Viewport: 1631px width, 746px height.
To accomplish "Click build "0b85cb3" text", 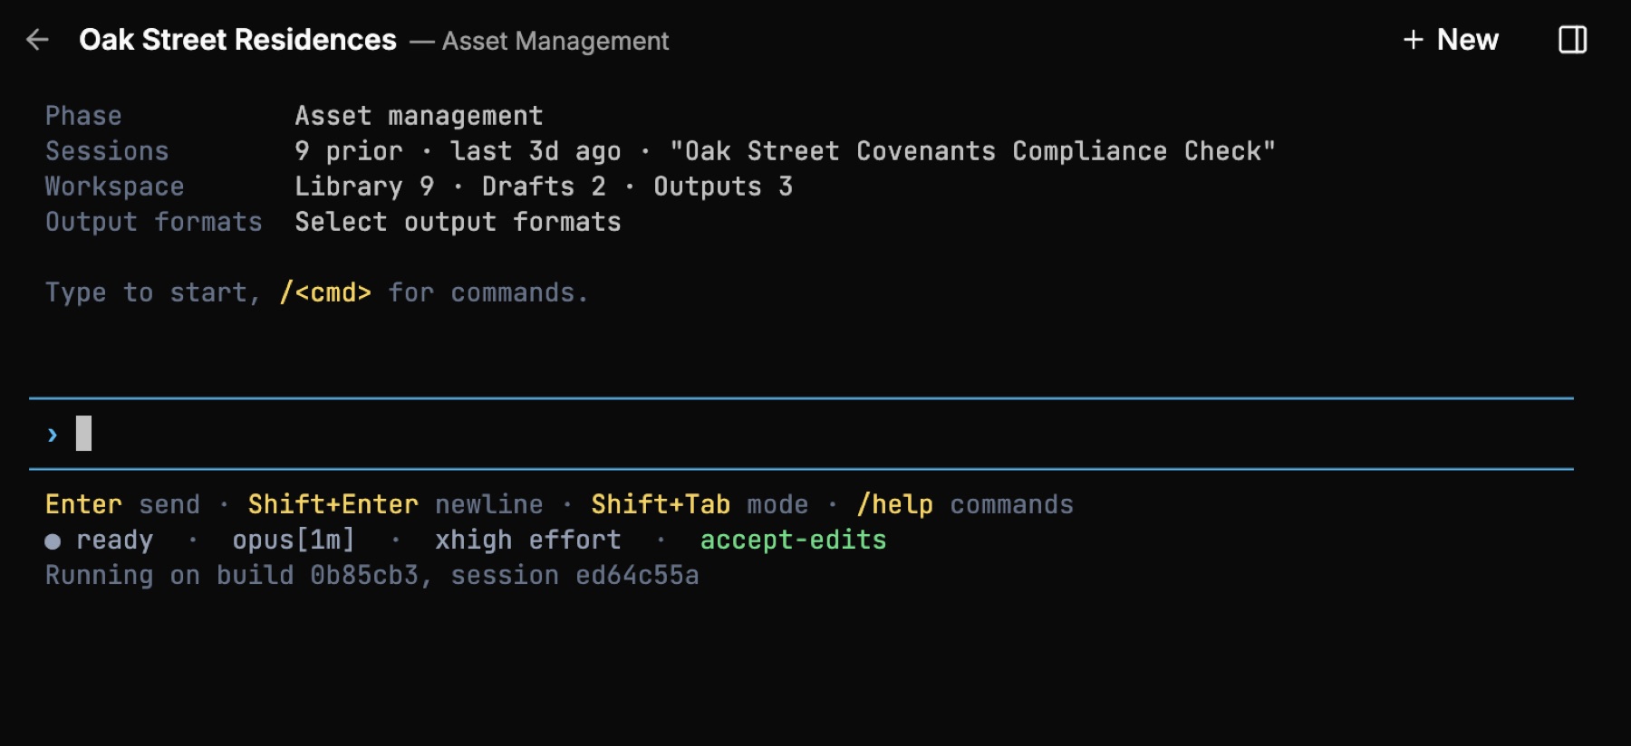I will tap(364, 576).
